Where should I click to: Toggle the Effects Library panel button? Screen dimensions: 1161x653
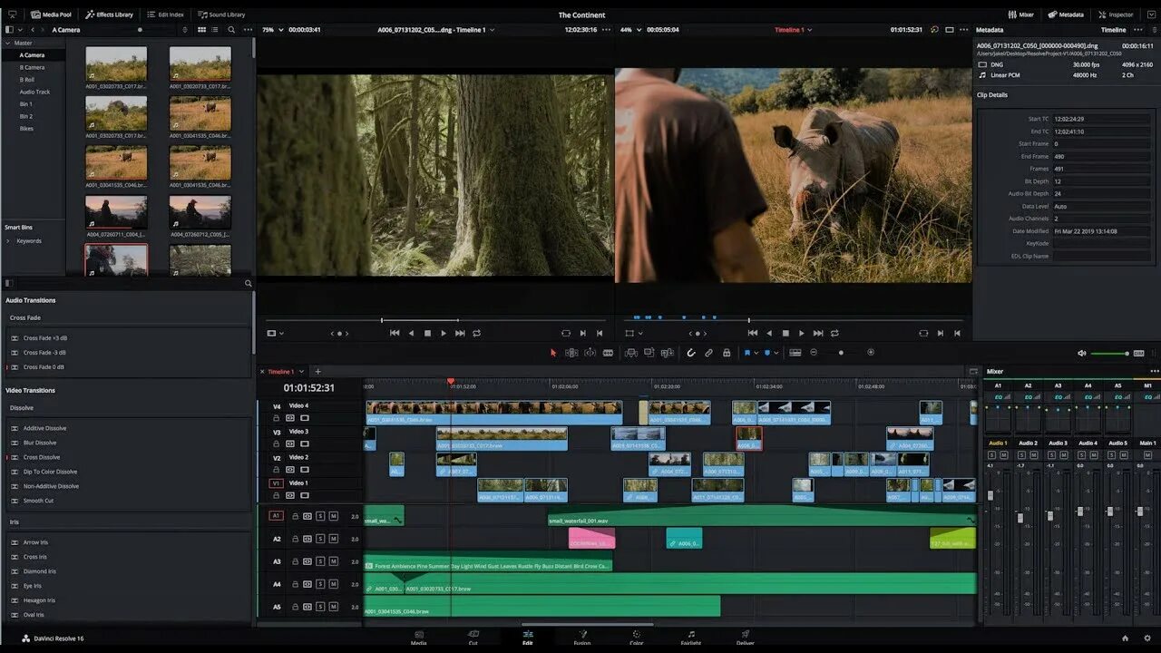[x=109, y=15]
